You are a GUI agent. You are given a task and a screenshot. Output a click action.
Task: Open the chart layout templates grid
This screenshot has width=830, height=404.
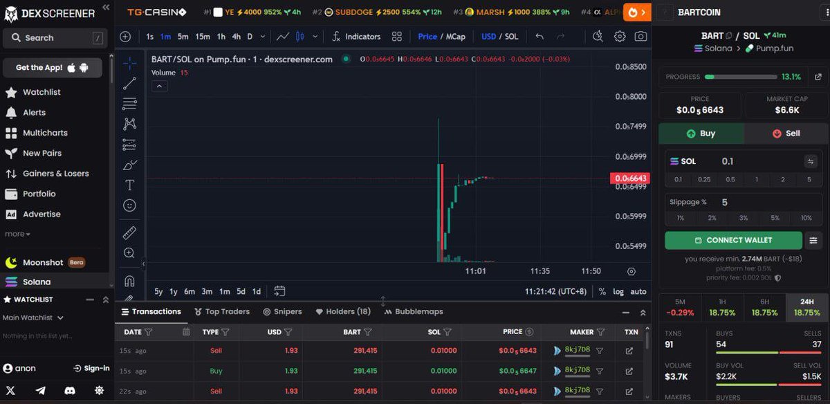click(x=396, y=36)
